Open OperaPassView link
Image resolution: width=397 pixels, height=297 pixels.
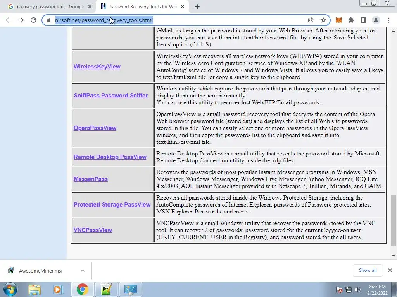click(x=95, y=128)
